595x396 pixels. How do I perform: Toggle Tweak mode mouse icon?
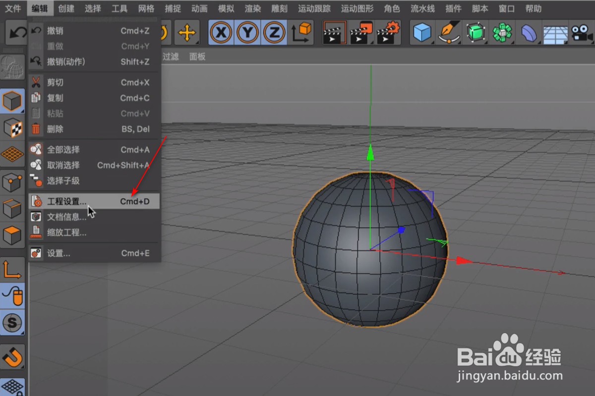(12, 296)
